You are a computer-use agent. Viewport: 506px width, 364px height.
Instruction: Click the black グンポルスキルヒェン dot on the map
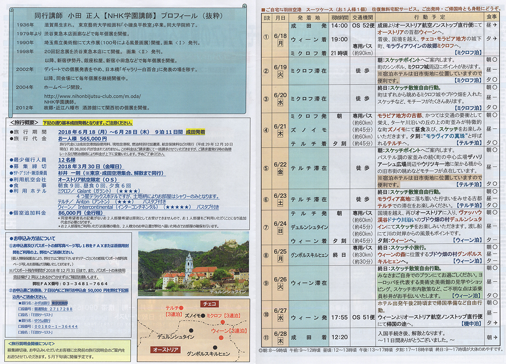click(x=215, y=348)
